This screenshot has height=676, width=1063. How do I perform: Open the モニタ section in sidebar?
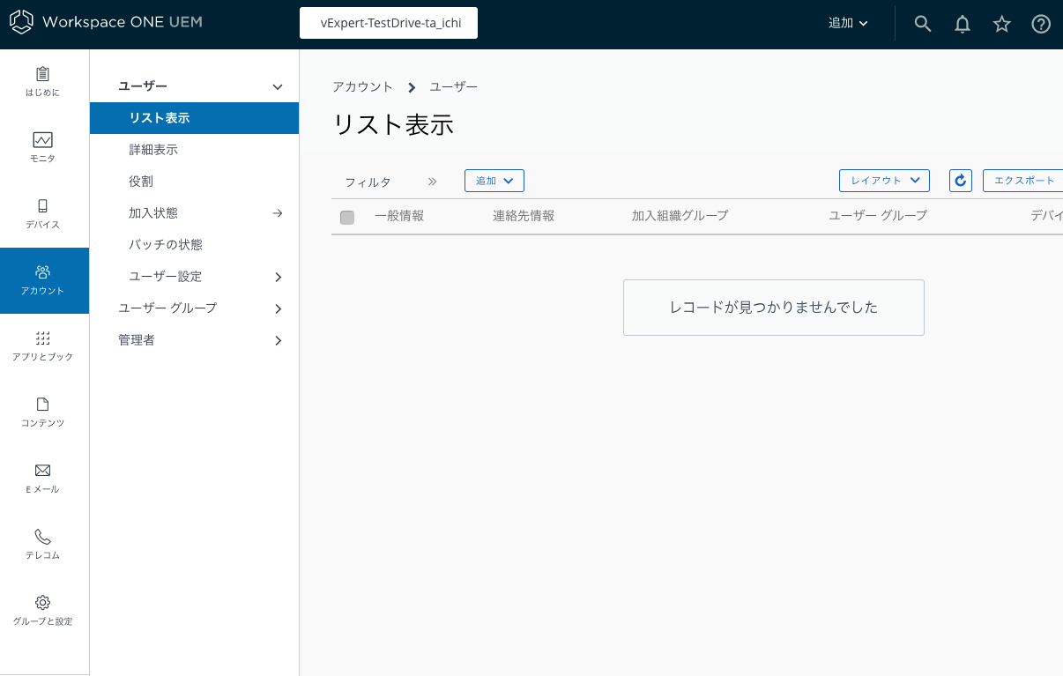coord(42,147)
